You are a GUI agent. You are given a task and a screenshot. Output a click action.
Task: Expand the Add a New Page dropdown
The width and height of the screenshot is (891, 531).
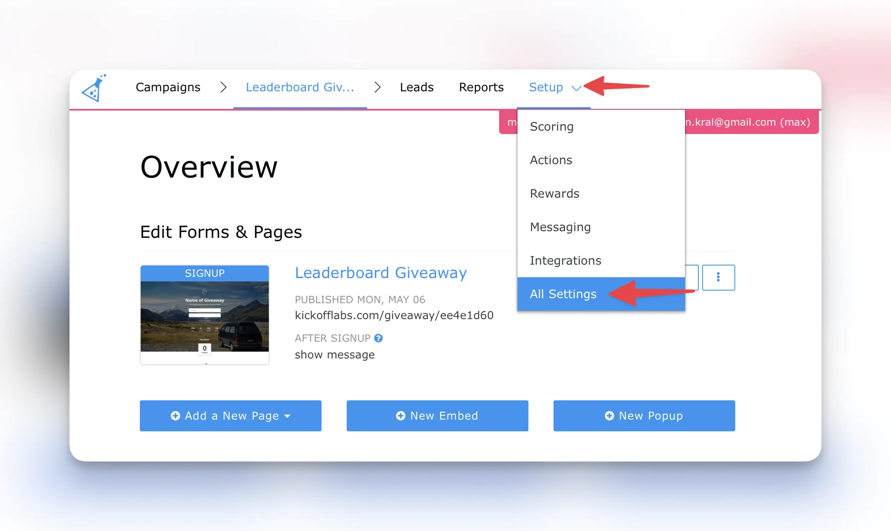(231, 415)
